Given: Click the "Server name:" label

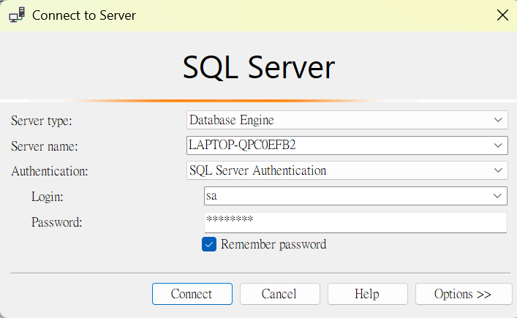Looking at the screenshot, I should (44, 146).
